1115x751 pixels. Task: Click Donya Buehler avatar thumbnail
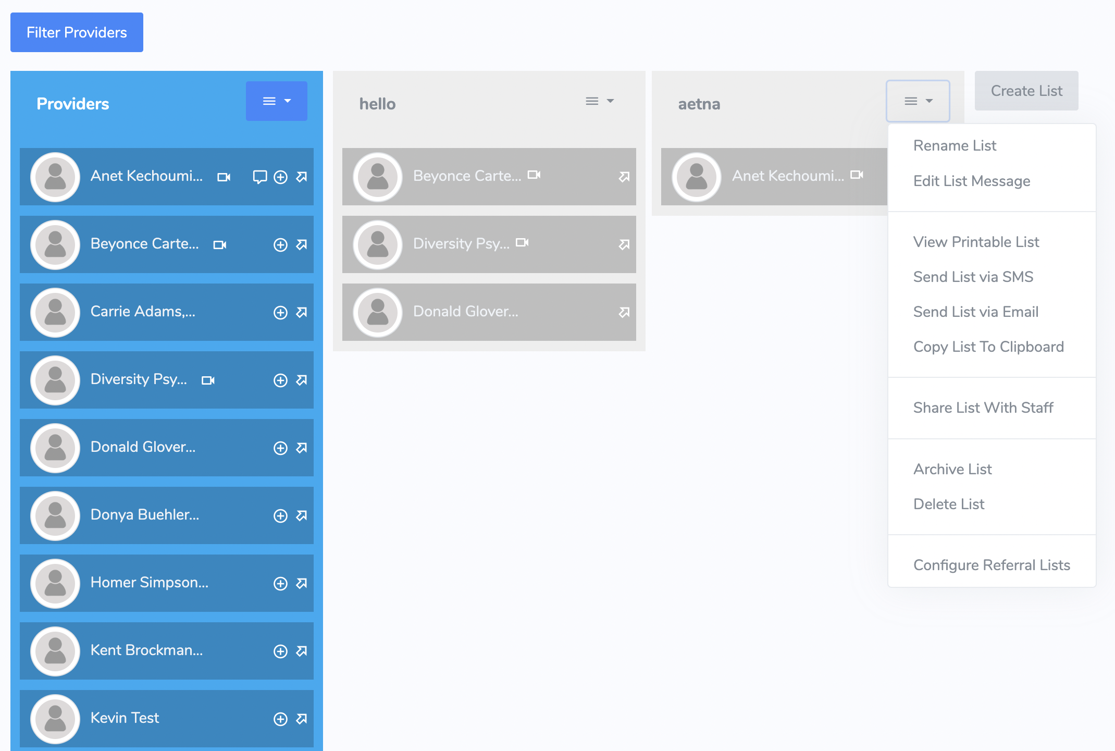click(55, 515)
